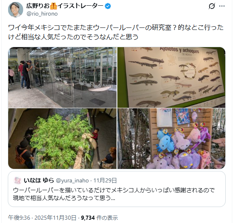The width and height of the screenshot is (238, 223).
Task: Click the timestamp 午後9:36 · 2025年11月30日
Action: (42, 218)
